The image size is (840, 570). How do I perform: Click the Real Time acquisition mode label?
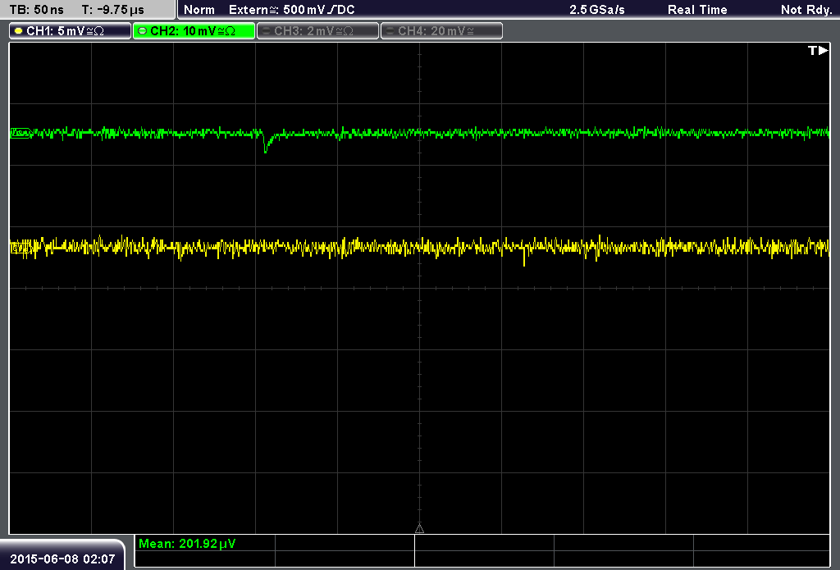tap(697, 10)
